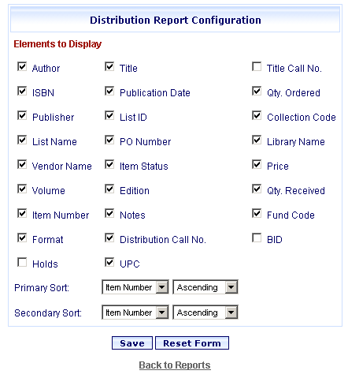Expand the Secondary Sort order dropdown

tap(205, 313)
